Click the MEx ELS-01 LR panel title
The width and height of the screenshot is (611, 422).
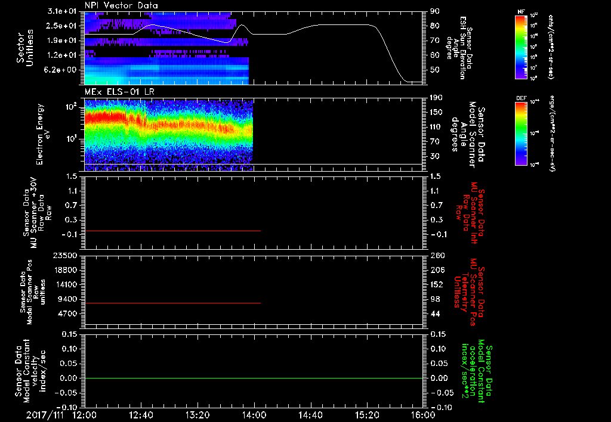coord(119,92)
